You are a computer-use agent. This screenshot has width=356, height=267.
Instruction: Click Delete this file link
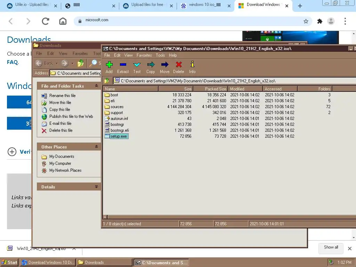(61, 130)
